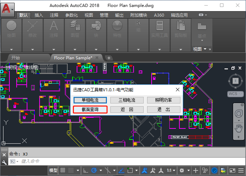Click the 单相电流 button
The width and height of the screenshot is (246, 176).
[90, 100]
